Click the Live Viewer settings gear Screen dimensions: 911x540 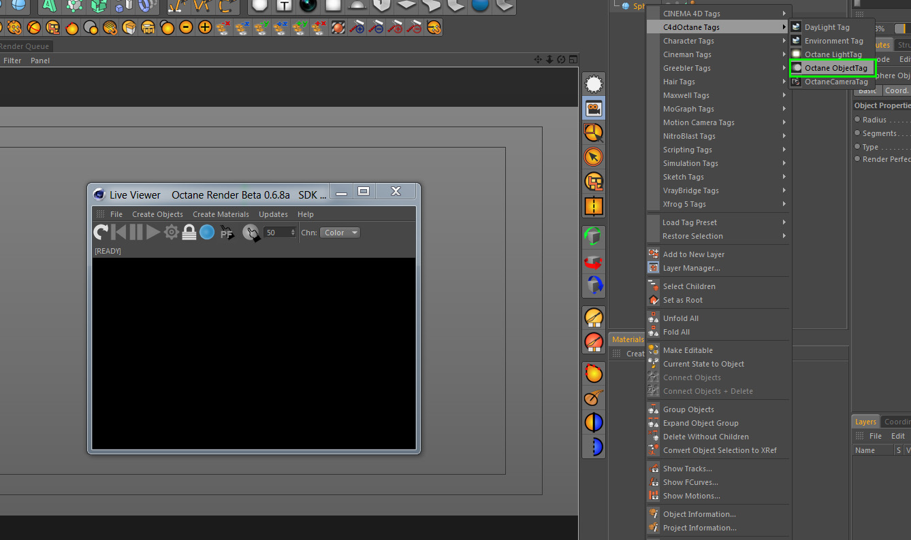(172, 233)
